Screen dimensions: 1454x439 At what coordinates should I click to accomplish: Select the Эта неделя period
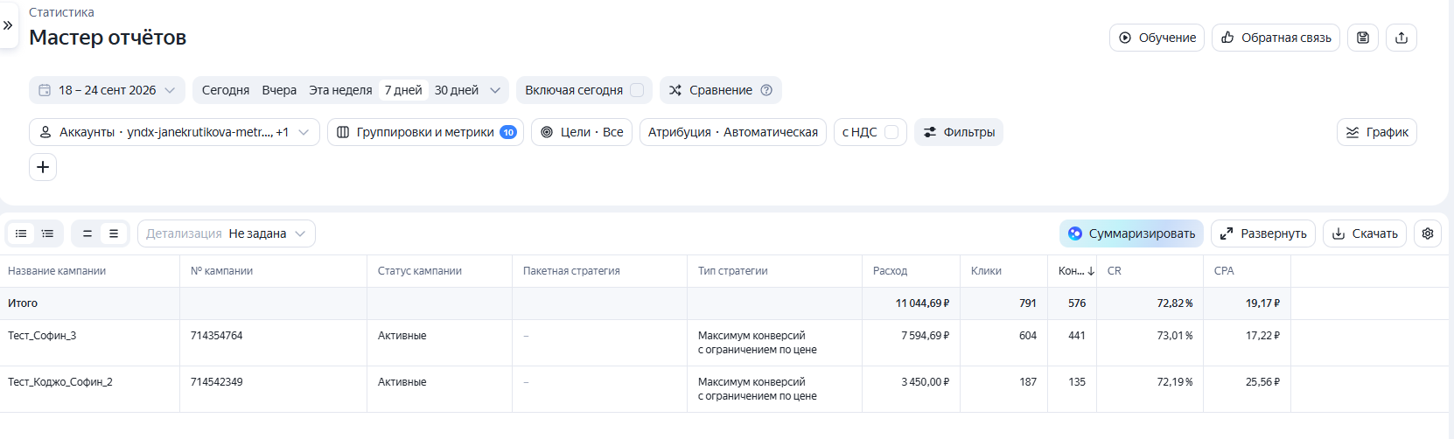coord(340,90)
